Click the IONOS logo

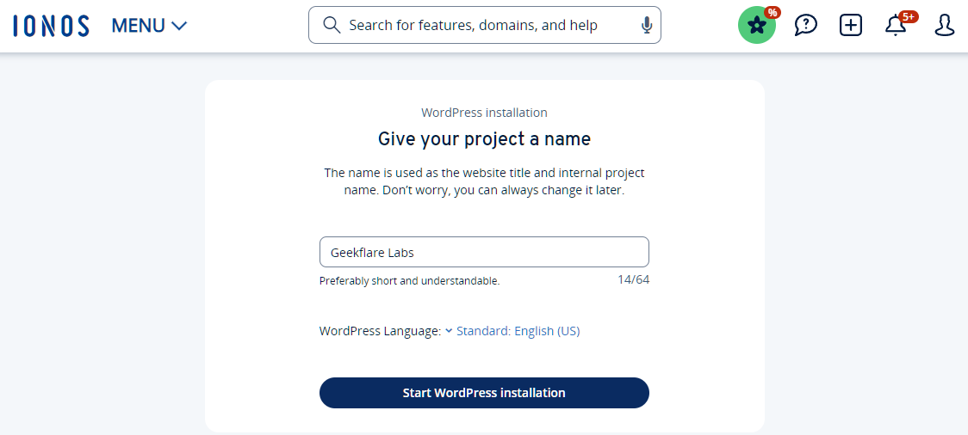tap(51, 26)
